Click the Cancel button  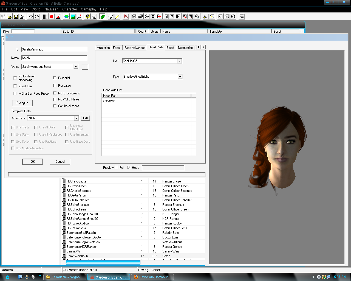coord(60,162)
